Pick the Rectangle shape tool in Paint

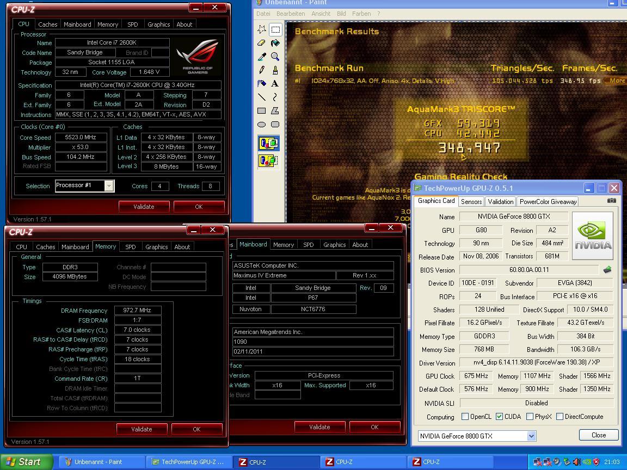(x=261, y=111)
